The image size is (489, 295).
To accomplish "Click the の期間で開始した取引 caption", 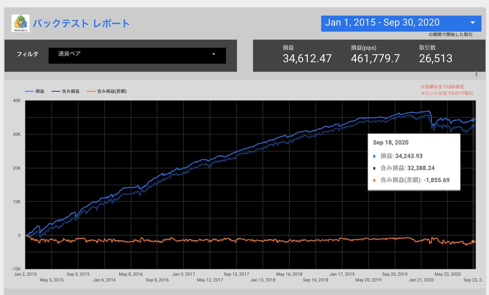I will click(x=451, y=35).
